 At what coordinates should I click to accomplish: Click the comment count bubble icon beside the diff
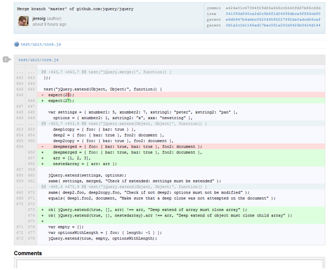[7, 60]
